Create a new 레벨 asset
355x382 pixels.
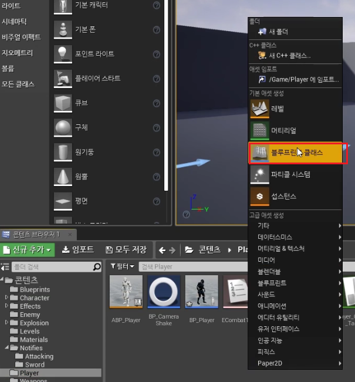tap(295, 109)
